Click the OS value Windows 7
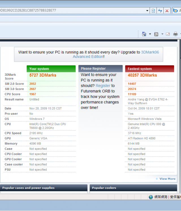 (x=37, y=119)
